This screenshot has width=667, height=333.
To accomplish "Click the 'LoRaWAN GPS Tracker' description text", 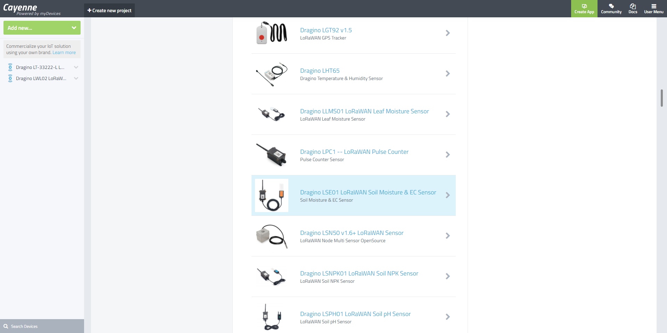I will [x=323, y=38].
